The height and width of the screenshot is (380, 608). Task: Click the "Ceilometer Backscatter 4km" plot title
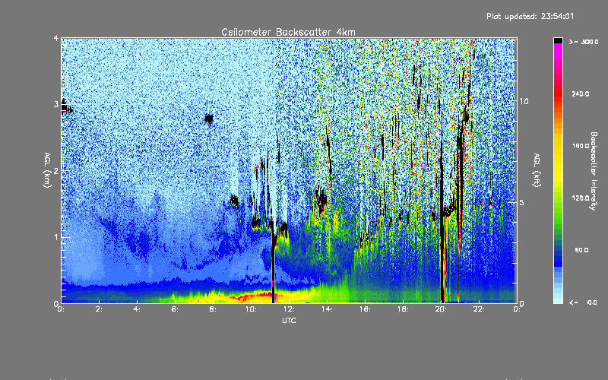pos(288,32)
